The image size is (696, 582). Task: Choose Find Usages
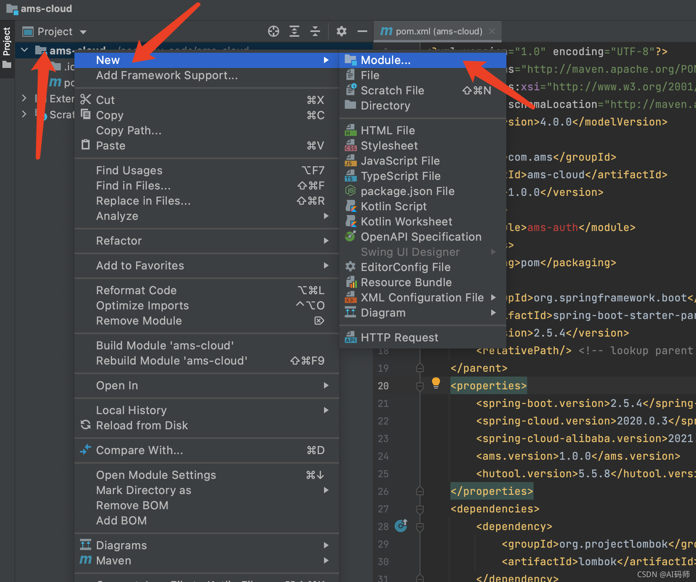click(207, 170)
